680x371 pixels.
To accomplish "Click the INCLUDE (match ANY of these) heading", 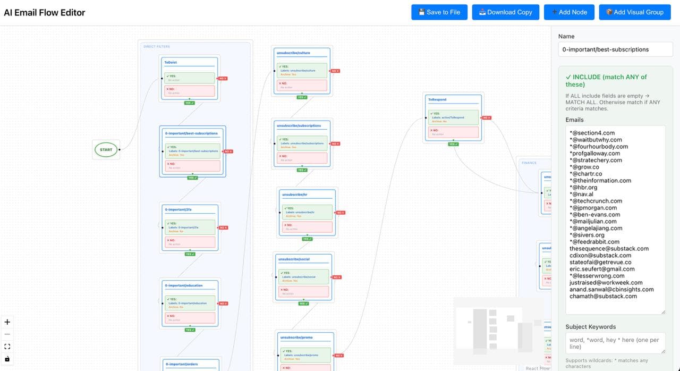I will pyautogui.click(x=606, y=81).
